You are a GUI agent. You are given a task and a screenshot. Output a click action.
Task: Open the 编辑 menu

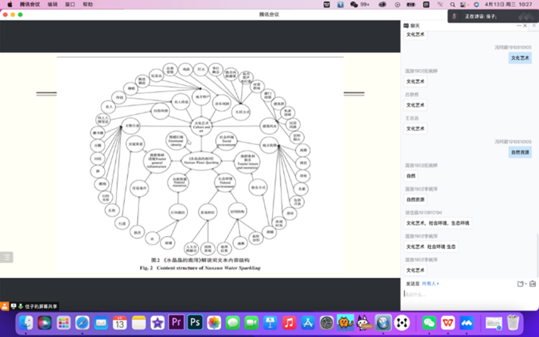click(x=53, y=4)
